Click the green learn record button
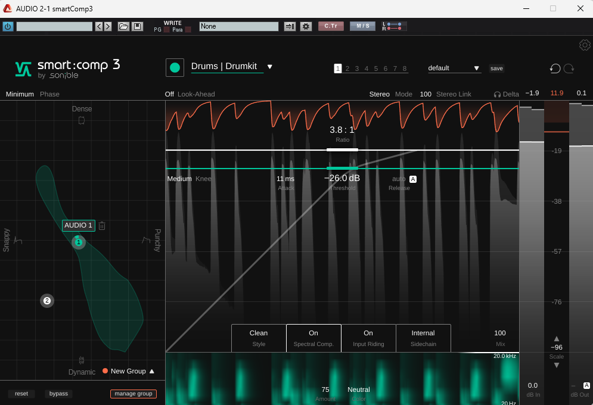This screenshot has width=593, height=405. coord(175,68)
